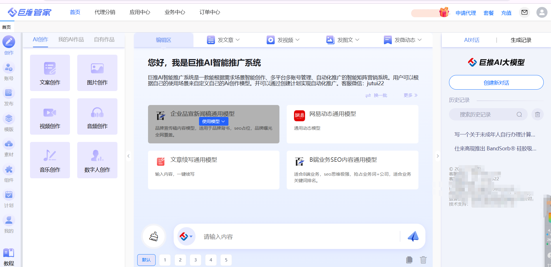Screen dimensions: 551x267
Task: Expand the 发图文 dropdown
Action: 343,40
